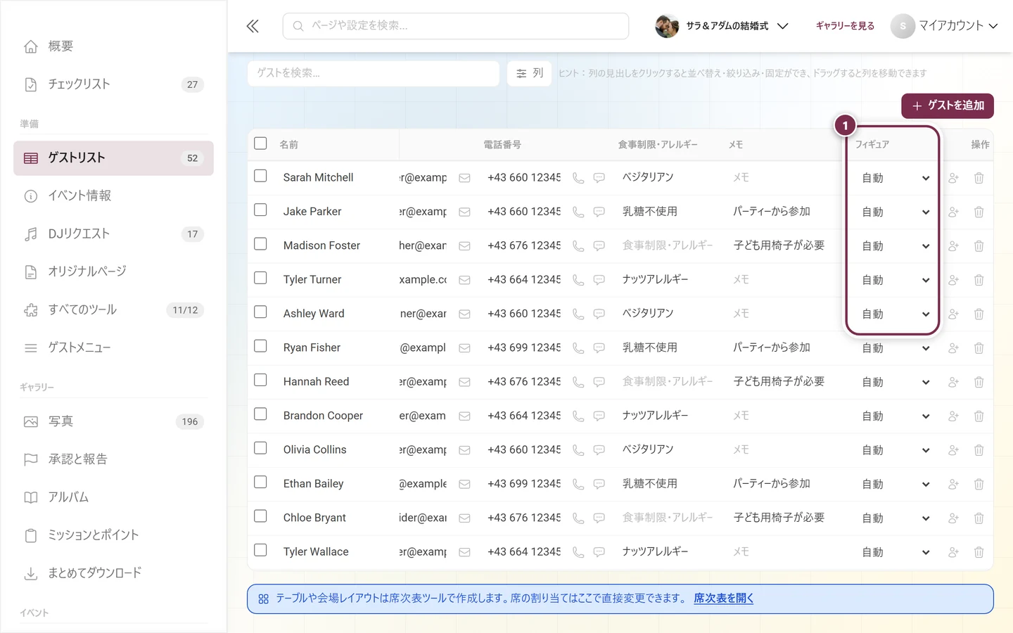Open the 列 columns button
This screenshot has width=1013, height=633.
(x=530, y=73)
